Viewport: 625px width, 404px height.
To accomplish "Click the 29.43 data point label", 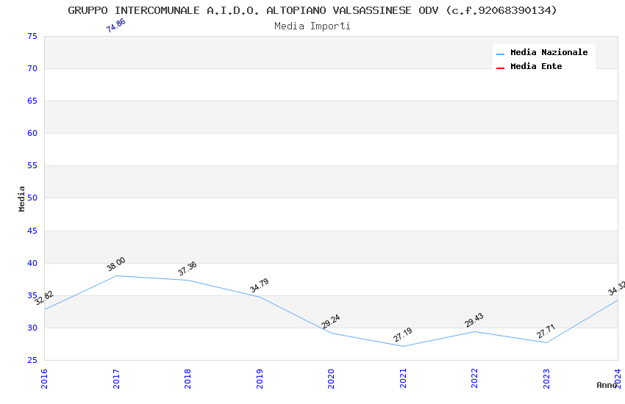I will pyautogui.click(x=474, y=320).
